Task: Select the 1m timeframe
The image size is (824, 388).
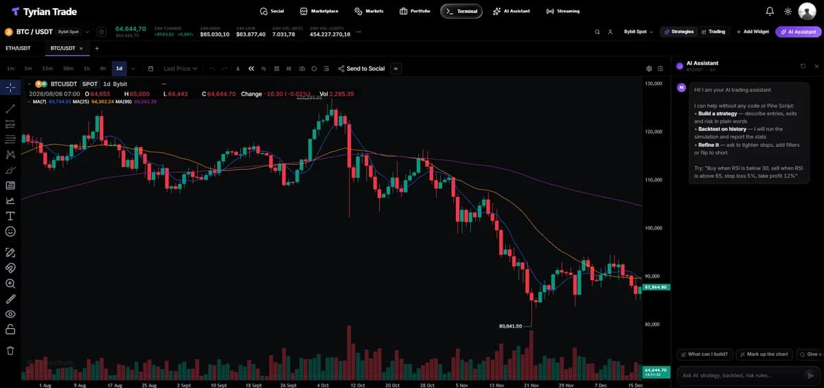Action: [x=10, y=69]
